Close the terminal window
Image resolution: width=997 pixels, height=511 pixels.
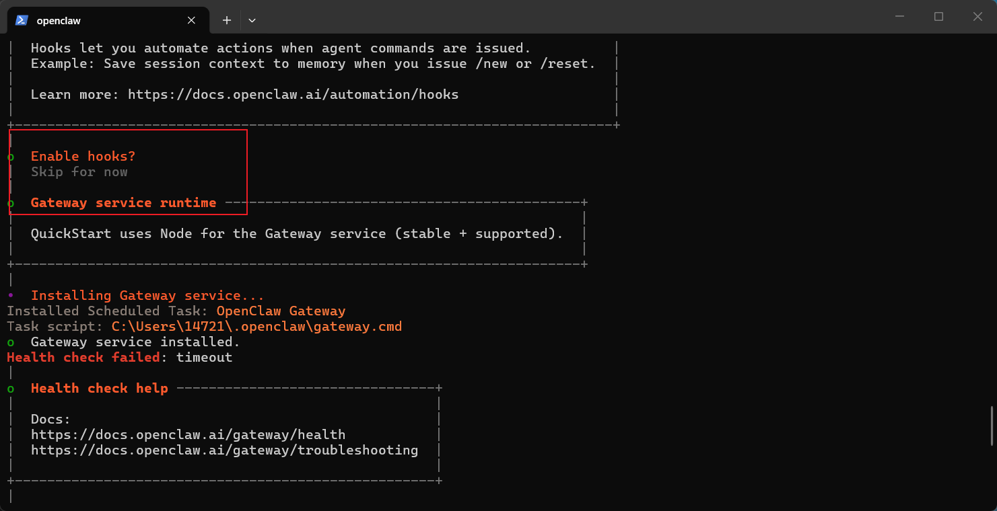[977, 17]
